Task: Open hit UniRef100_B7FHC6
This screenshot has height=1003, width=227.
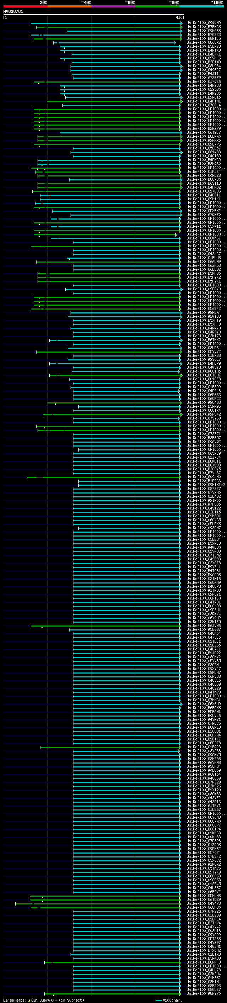Action: pos(204,27)
